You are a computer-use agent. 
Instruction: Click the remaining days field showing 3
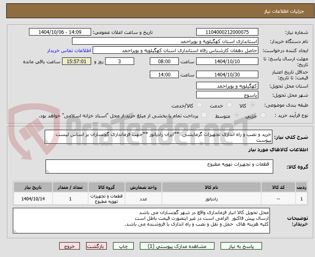coord(120,61)
